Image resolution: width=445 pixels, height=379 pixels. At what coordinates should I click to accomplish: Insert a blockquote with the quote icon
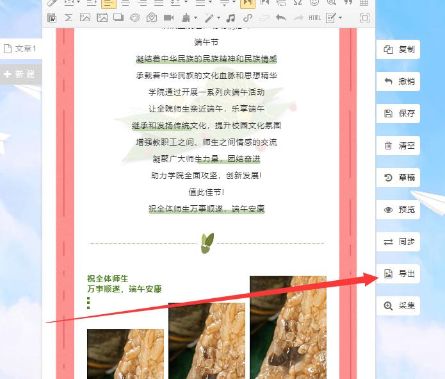point(348,3)
